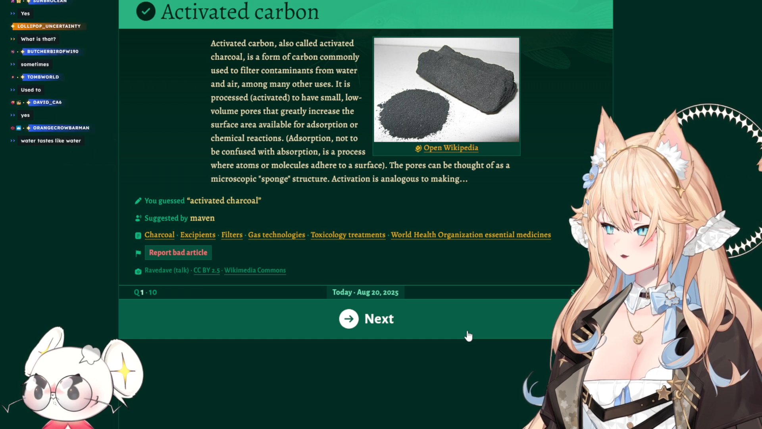Click the pencil icon next to You guessed
Image resolution: width=762 pixels, height=429 pixels.
coord(138,201)
